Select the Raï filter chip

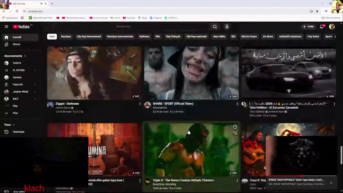pyautogui.click(x=233, y=36)
